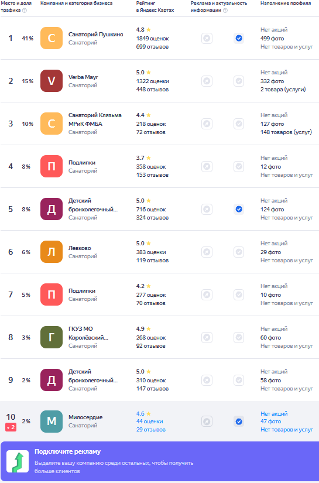The image size is (319, 483).
Task: Click the 'Подключите рекламу' banner
Action: pos(159,461)
